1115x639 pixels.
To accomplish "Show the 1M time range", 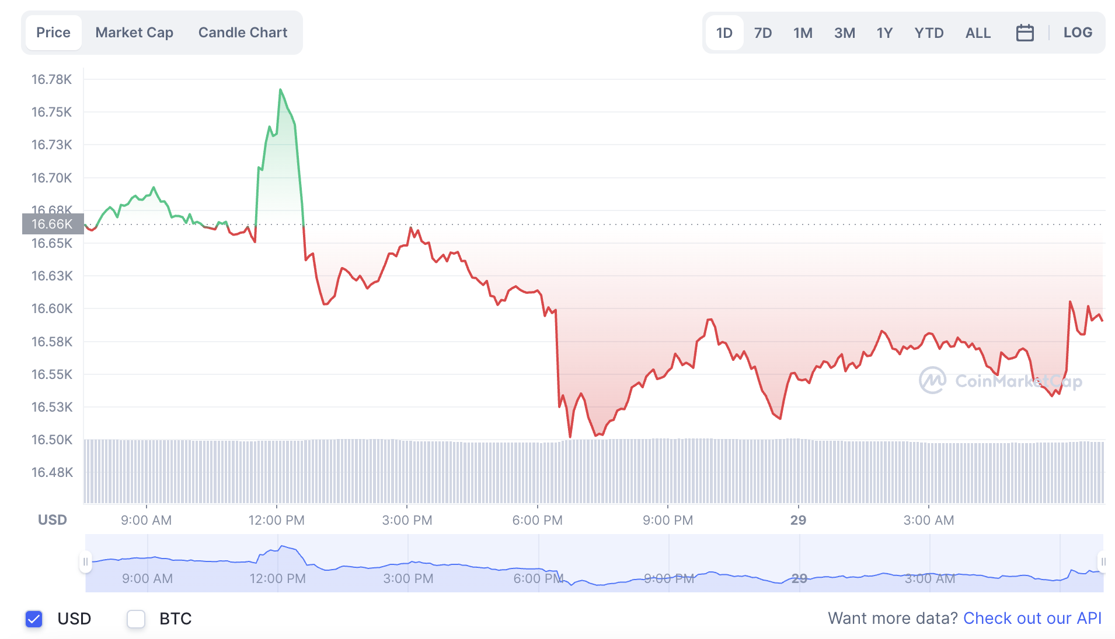I will (x=803, y=33).
